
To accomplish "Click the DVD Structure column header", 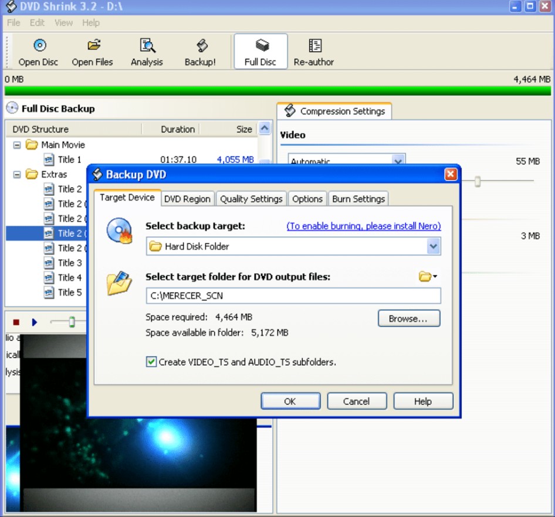I will 73,129.
